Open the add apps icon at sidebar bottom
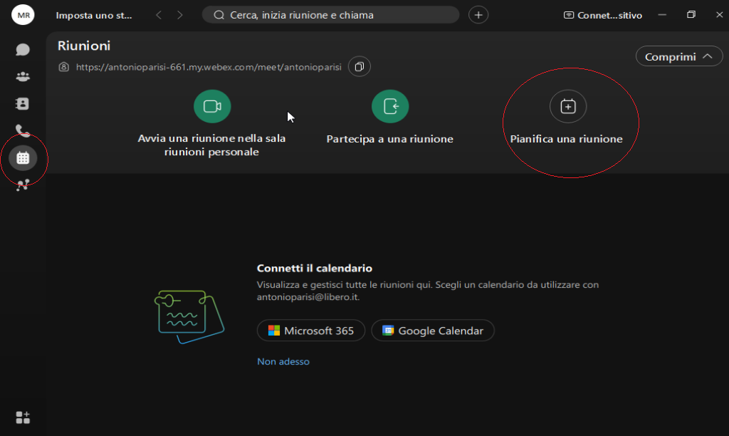729x436 pixels. point(23,417)
